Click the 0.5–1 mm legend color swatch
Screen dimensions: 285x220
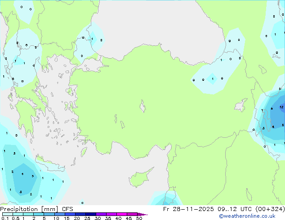tap(18, 214)
